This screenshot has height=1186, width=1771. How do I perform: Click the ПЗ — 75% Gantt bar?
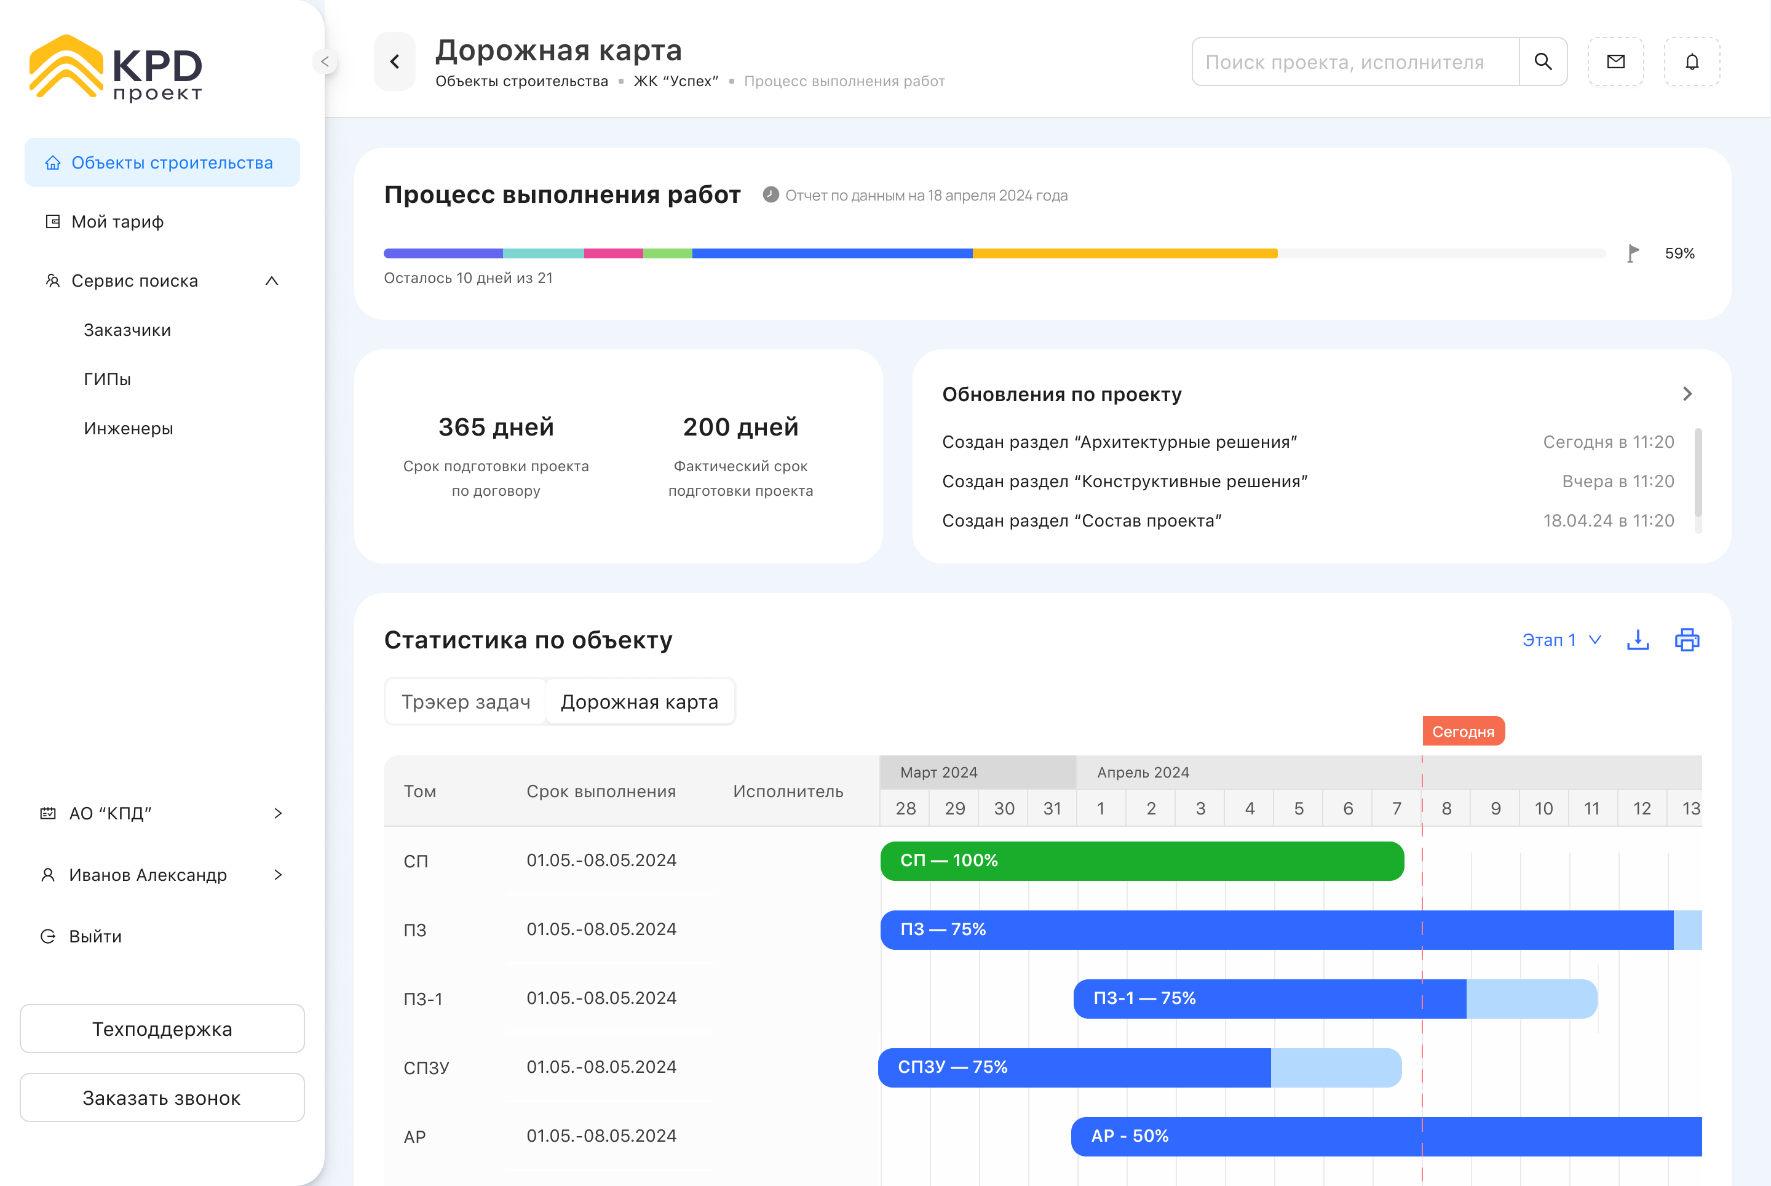(x=1291, y=929)
